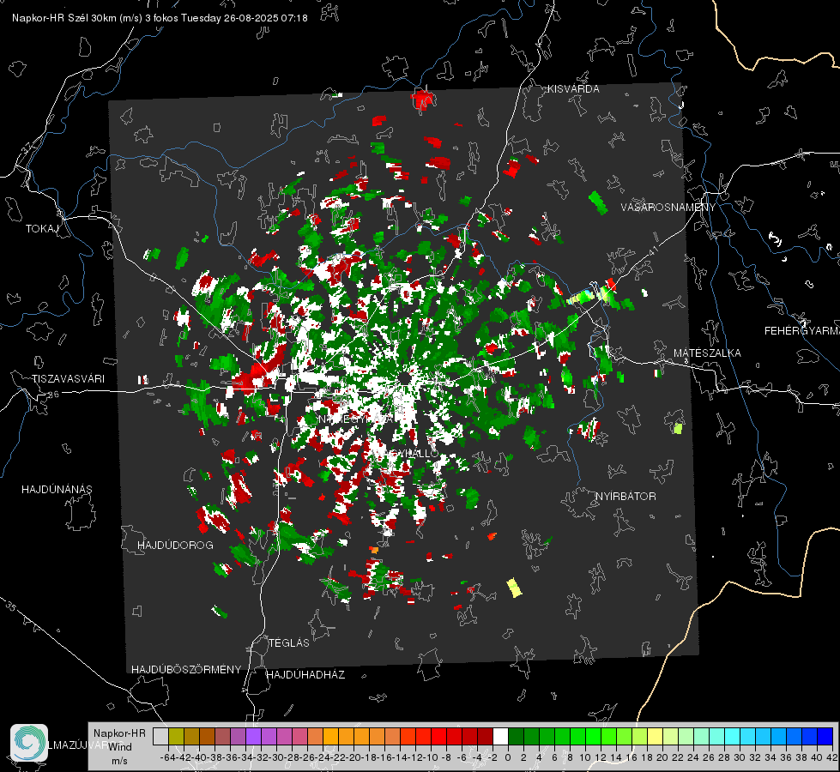This screenshot has width=840, height=772.
Task: Click the NYÍRBÁTOR town label
Action: [625, 496]
